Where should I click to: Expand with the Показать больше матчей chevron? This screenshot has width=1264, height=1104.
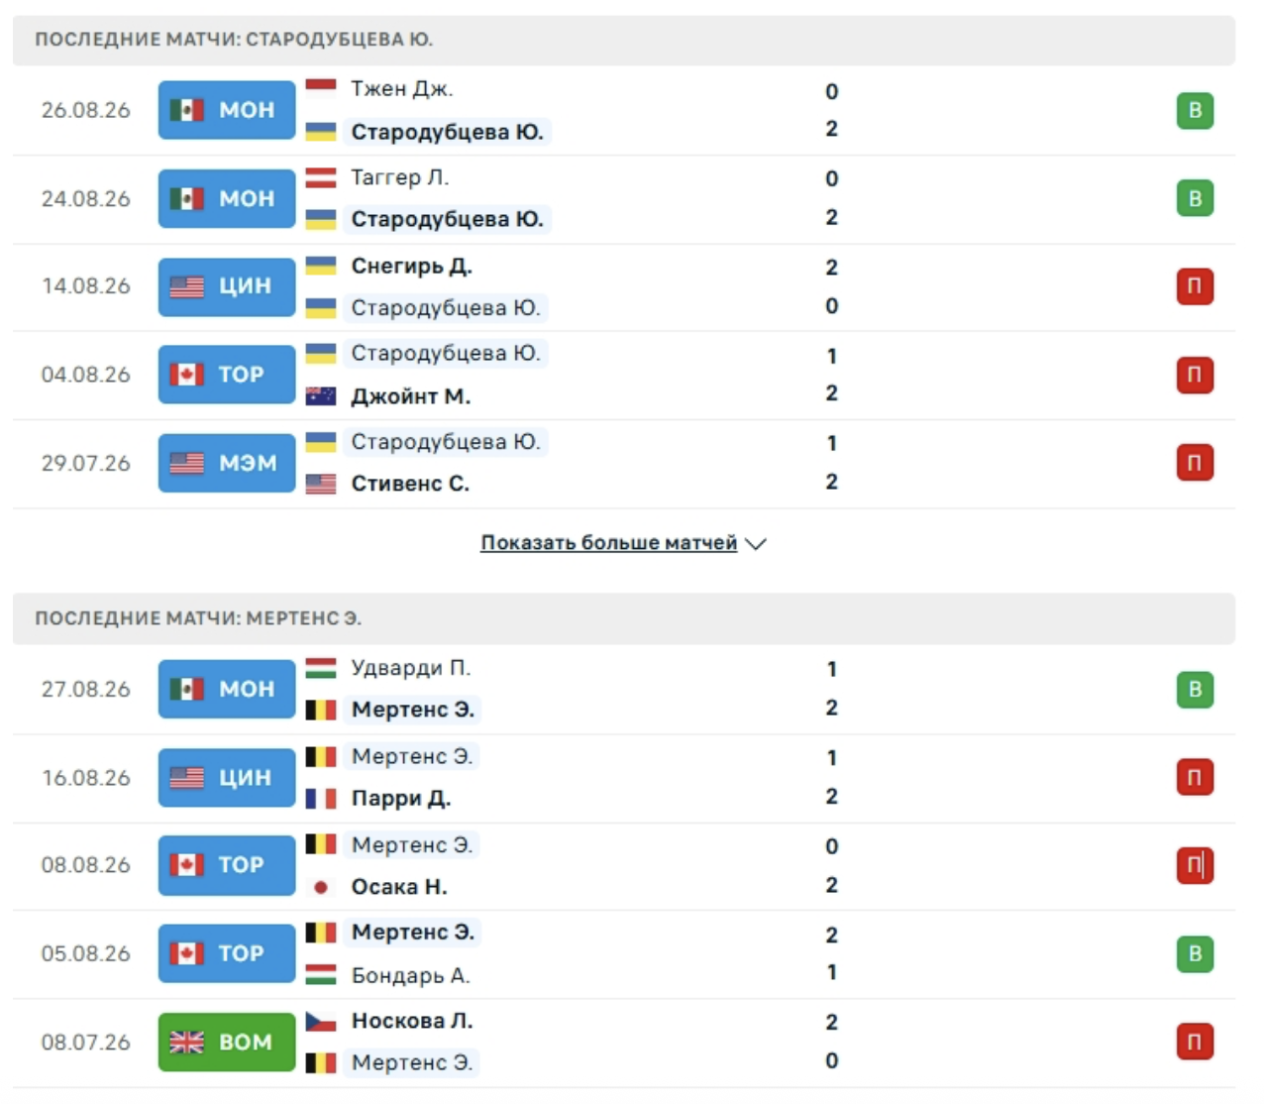pyautogui.click(x=756, y=544)
